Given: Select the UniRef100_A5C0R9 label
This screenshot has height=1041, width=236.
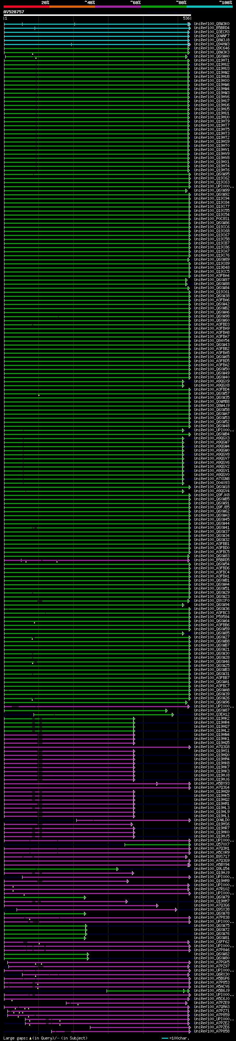Looking at the screenshot, I should tap(212, 853).
